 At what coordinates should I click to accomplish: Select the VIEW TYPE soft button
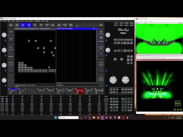pos(35,25)
